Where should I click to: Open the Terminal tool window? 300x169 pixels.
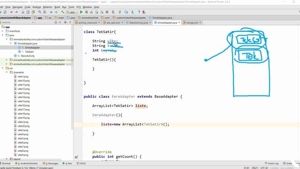pos(6,163)
